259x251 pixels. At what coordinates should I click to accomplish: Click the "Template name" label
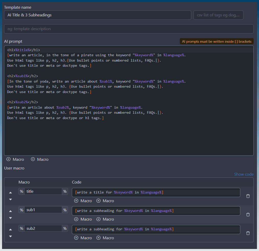point(18,7)
